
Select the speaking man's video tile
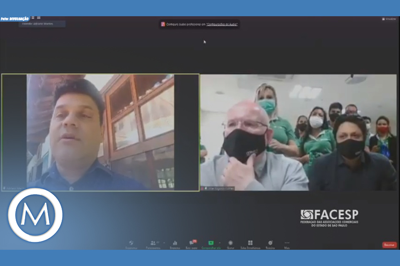coord(100,132)
